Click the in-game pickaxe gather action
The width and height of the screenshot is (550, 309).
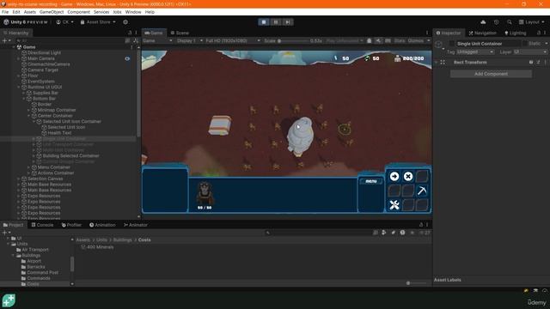click(x=422, y=191)
